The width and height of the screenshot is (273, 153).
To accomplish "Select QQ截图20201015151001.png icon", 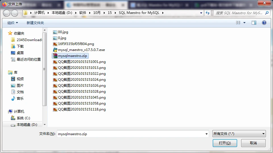I will coord(55,62).
